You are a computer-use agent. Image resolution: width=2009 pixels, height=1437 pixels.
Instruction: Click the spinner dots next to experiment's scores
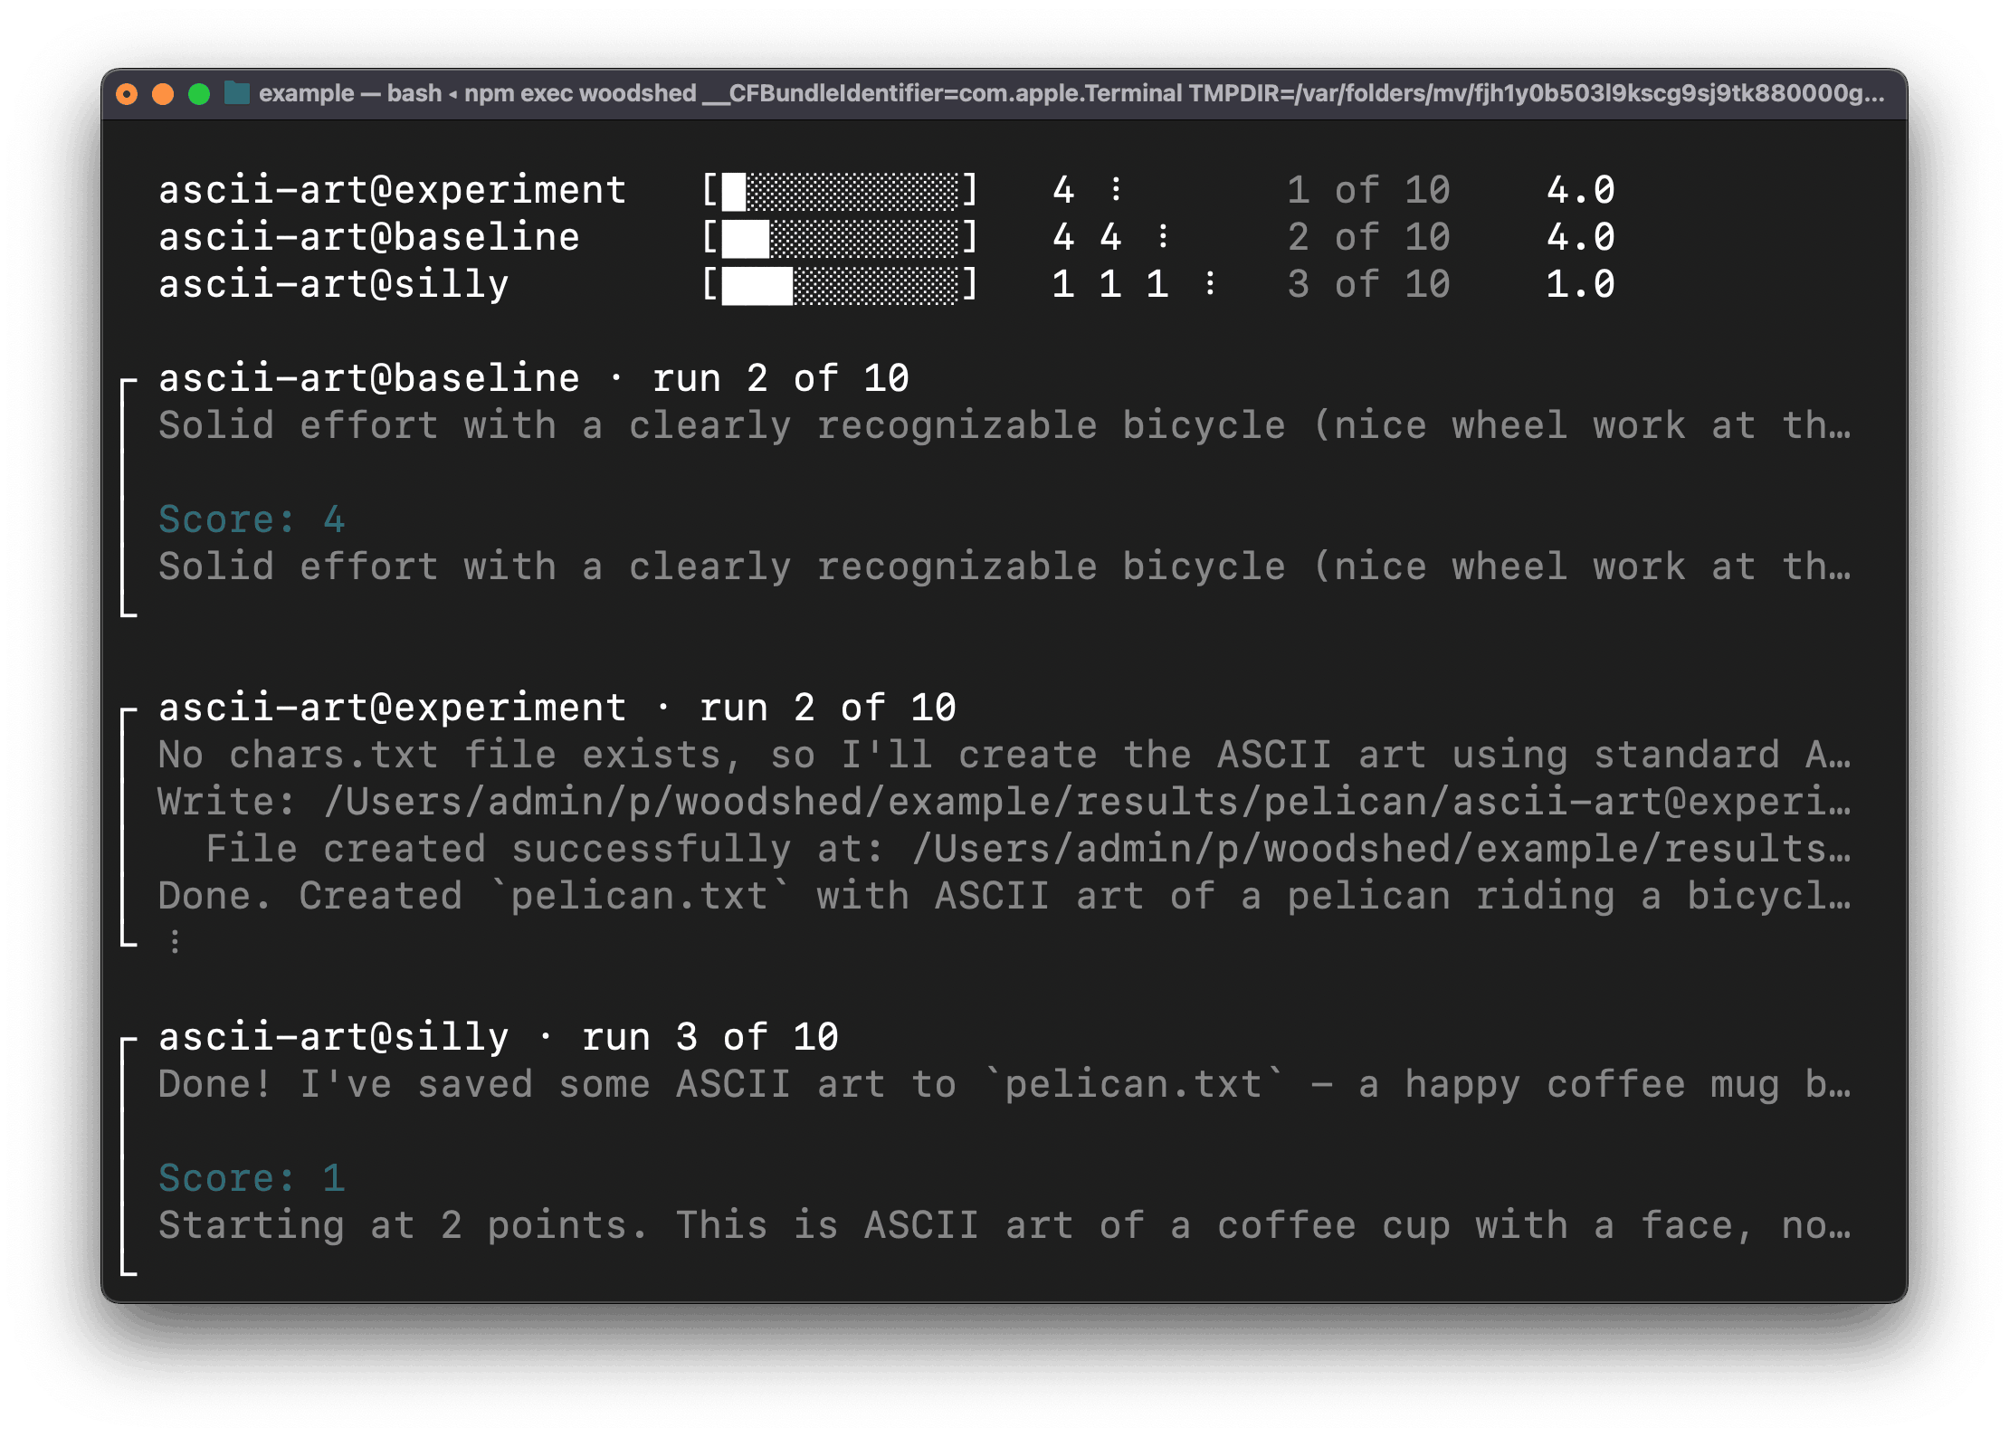[x=1118, y=190]
